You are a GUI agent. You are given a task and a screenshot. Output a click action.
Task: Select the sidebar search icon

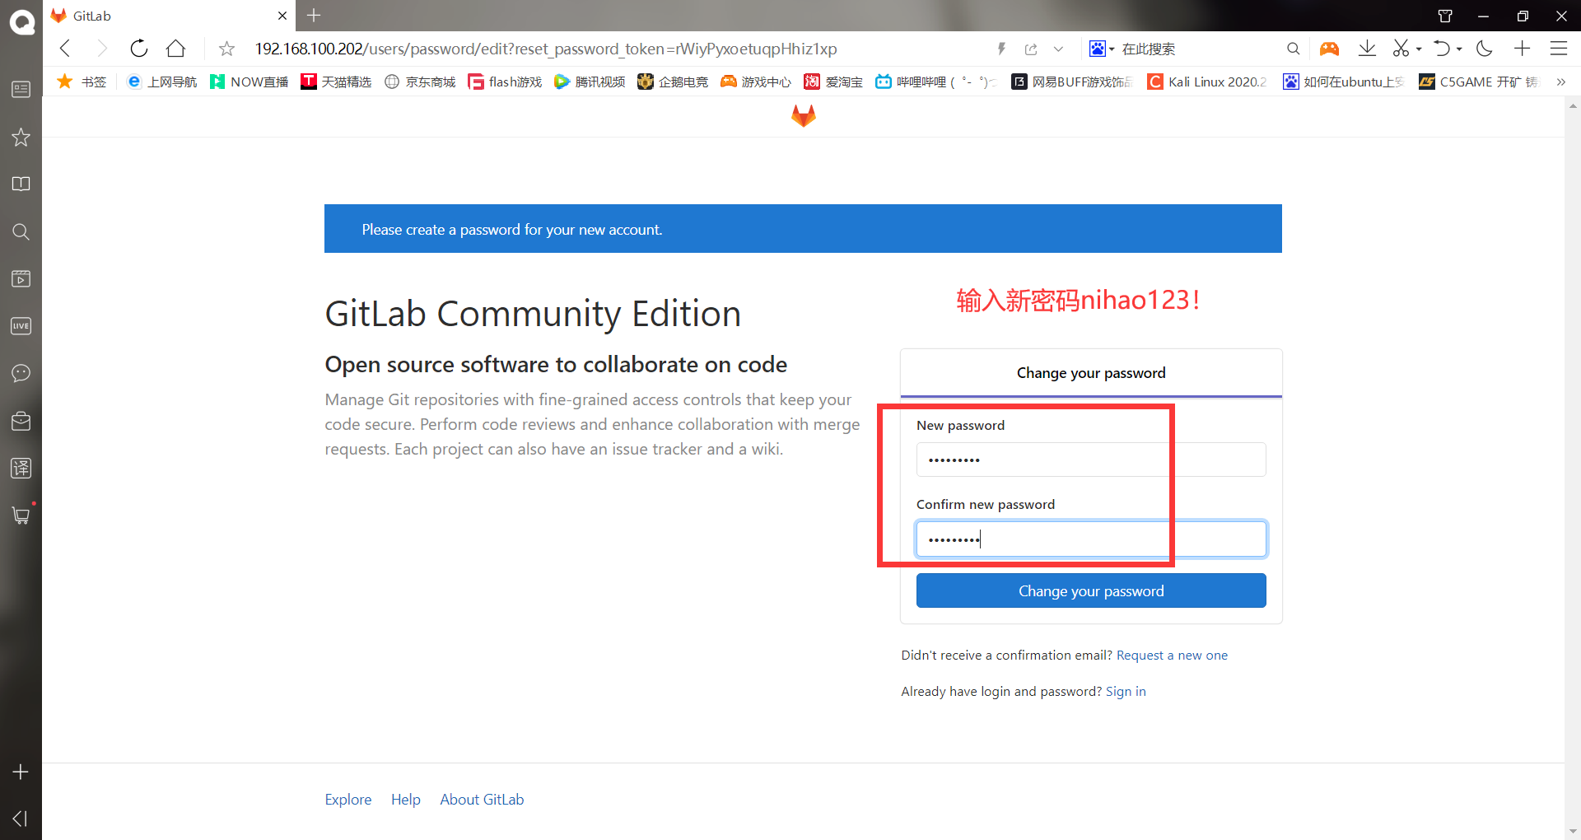coord(21,231)
